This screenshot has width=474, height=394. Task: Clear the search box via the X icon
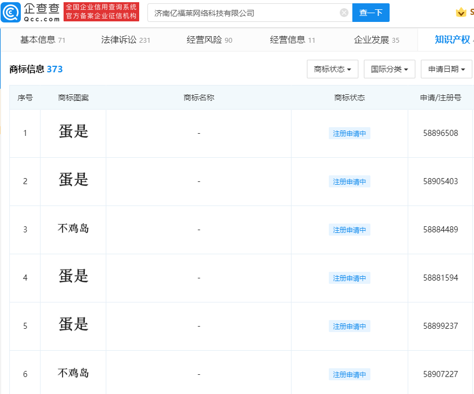click(x=344, y=12)
